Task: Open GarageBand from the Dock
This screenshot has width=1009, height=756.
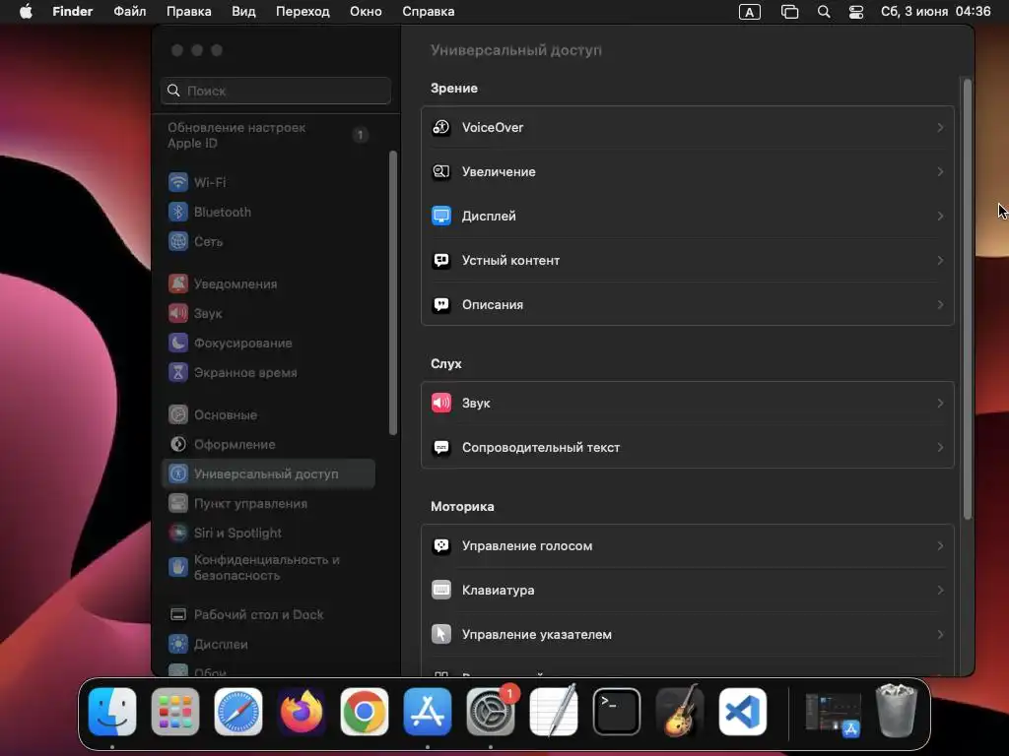Action: 680,712
